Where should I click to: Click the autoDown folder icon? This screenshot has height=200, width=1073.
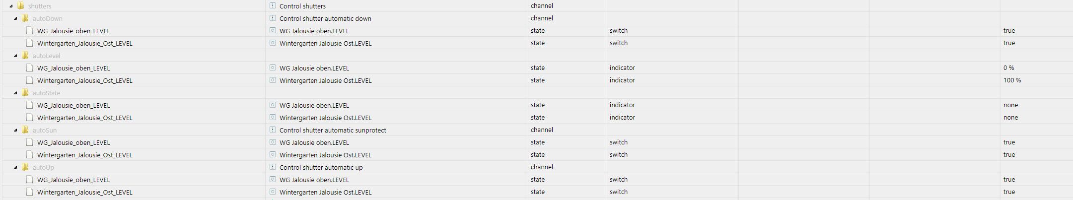[25, 18]
